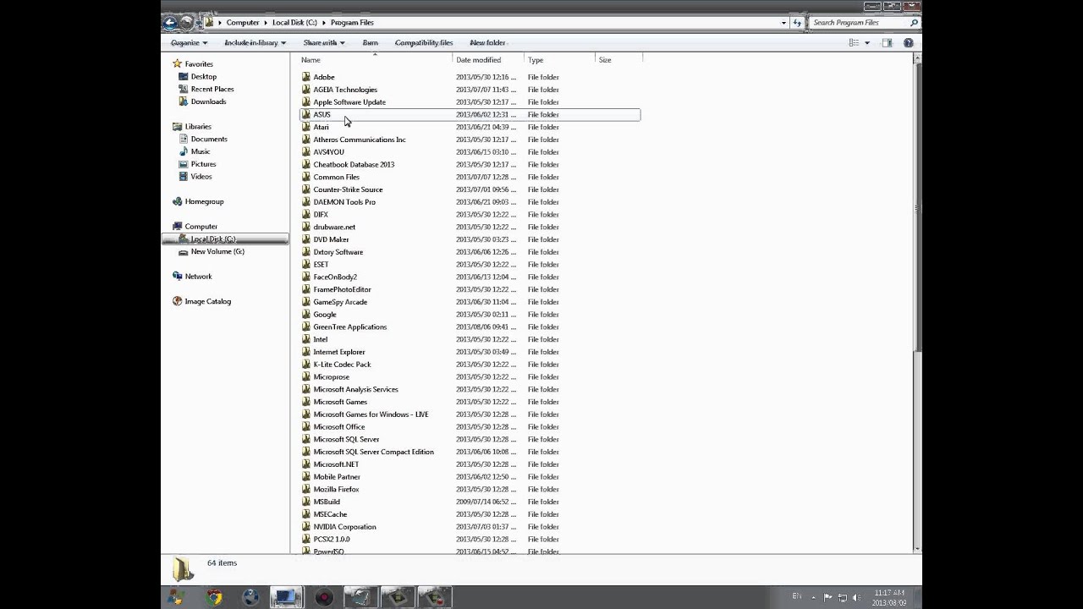Click the taskbar clock showing 11:17 AM
Image resolution: width=1083 pixels, height=609 pixels.
coord(889,597)
